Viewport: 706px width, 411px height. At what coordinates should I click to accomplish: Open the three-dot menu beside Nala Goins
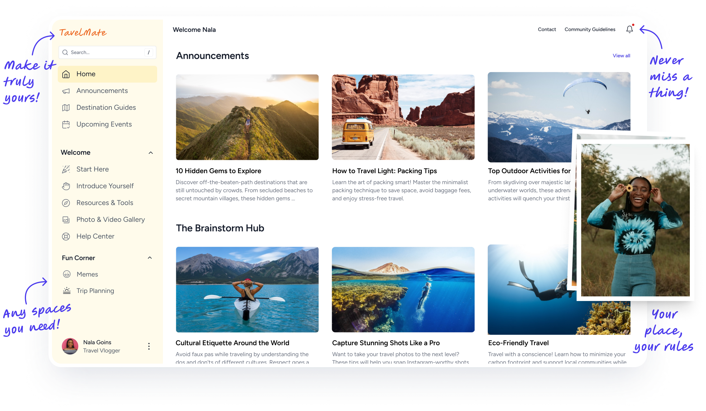(x=149, y=346)
